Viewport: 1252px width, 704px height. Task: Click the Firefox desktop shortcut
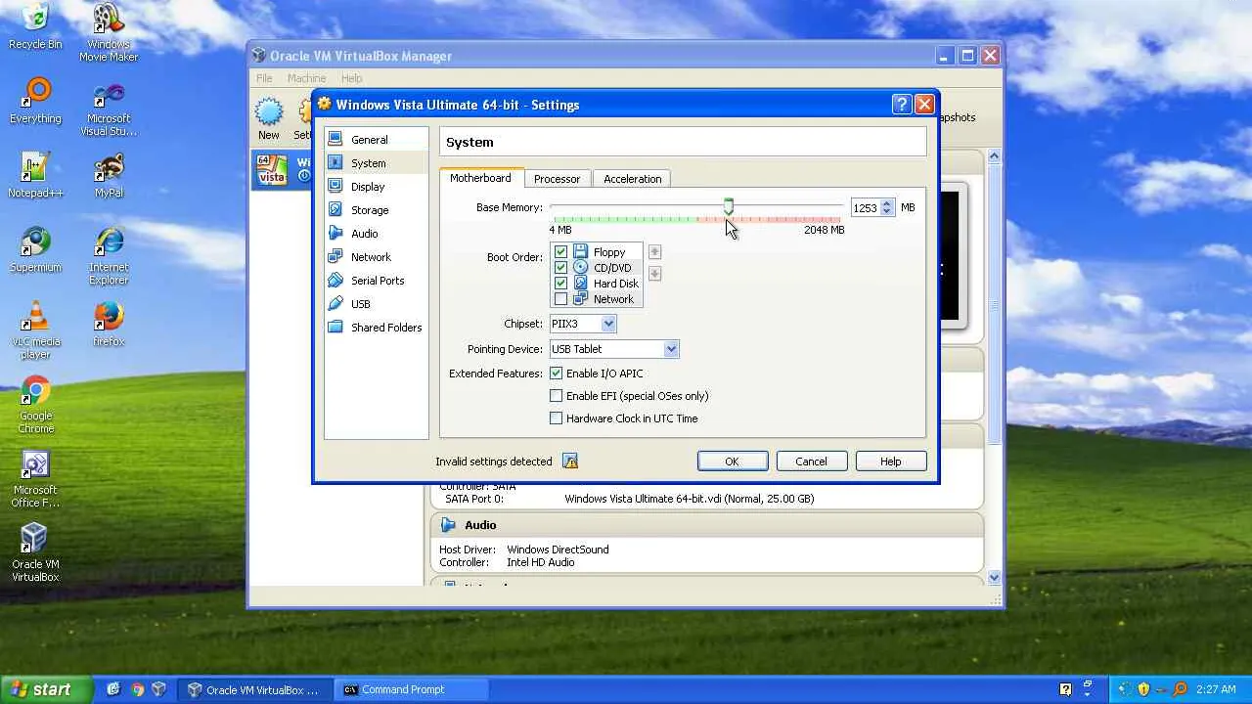click(x=109, y=324)
